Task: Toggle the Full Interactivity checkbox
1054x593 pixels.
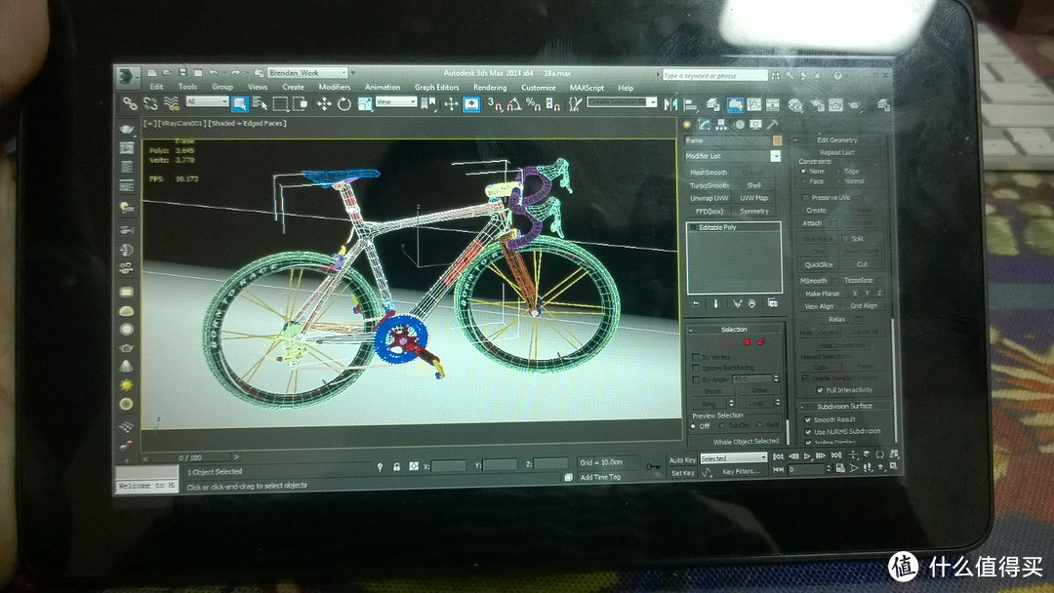Action: 820,390
